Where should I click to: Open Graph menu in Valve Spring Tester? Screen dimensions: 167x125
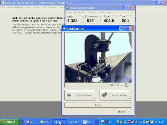pyautogui.click(x=28, y=7)
